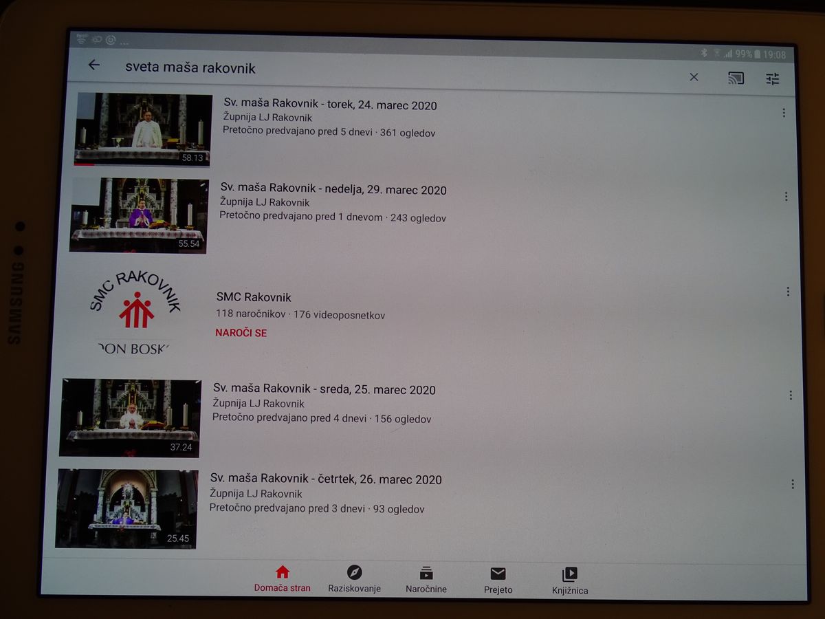Open the Cast to device icon
Image resolution: width=825 pixels, height=619 pixels.
(736, 78)
